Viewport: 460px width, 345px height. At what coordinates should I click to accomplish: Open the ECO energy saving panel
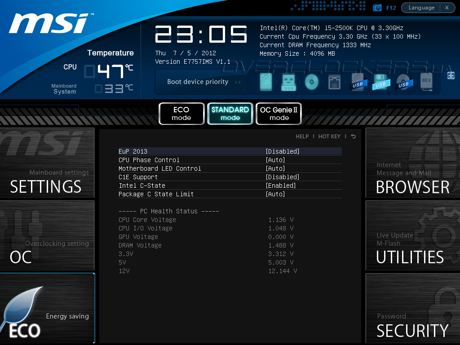(47, 308)
